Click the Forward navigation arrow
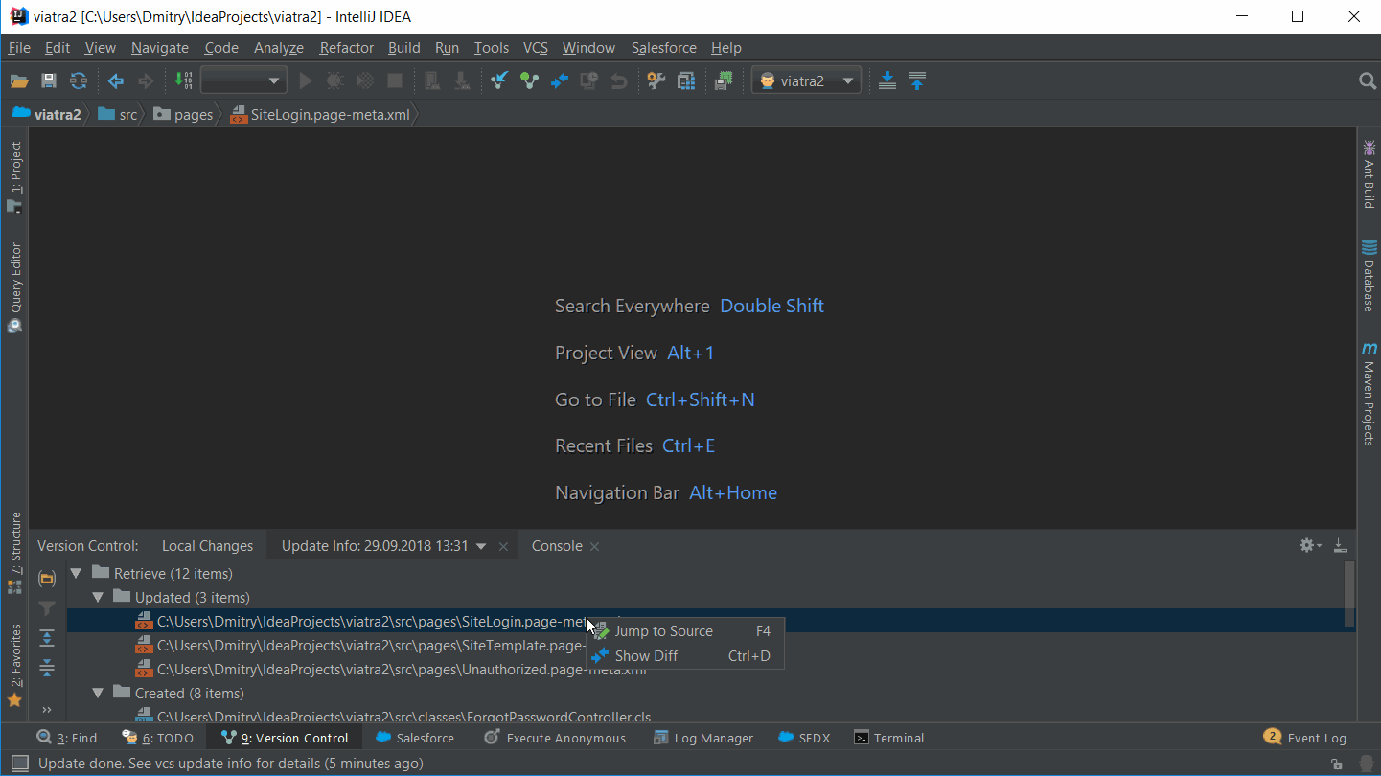This screenshot has width=1381, height=776. 146,81
